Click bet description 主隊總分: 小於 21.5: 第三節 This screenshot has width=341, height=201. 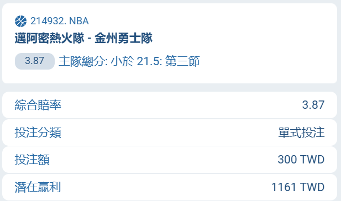click(129, 61)
